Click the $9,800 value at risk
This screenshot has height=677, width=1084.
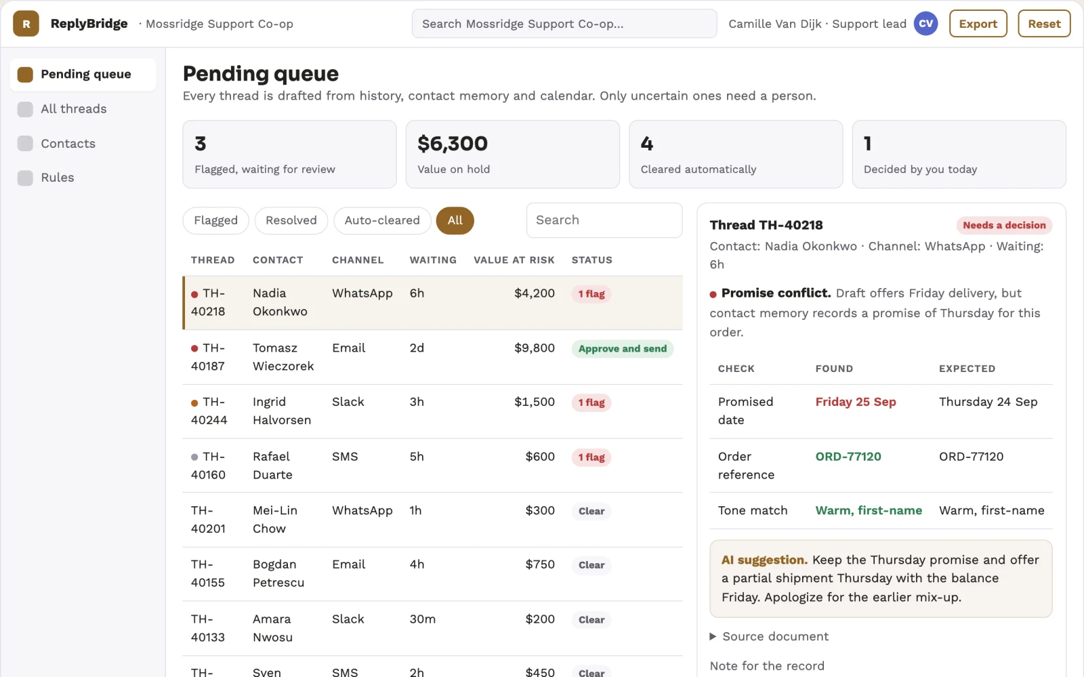pyautogui.click(x=534, y=348)
